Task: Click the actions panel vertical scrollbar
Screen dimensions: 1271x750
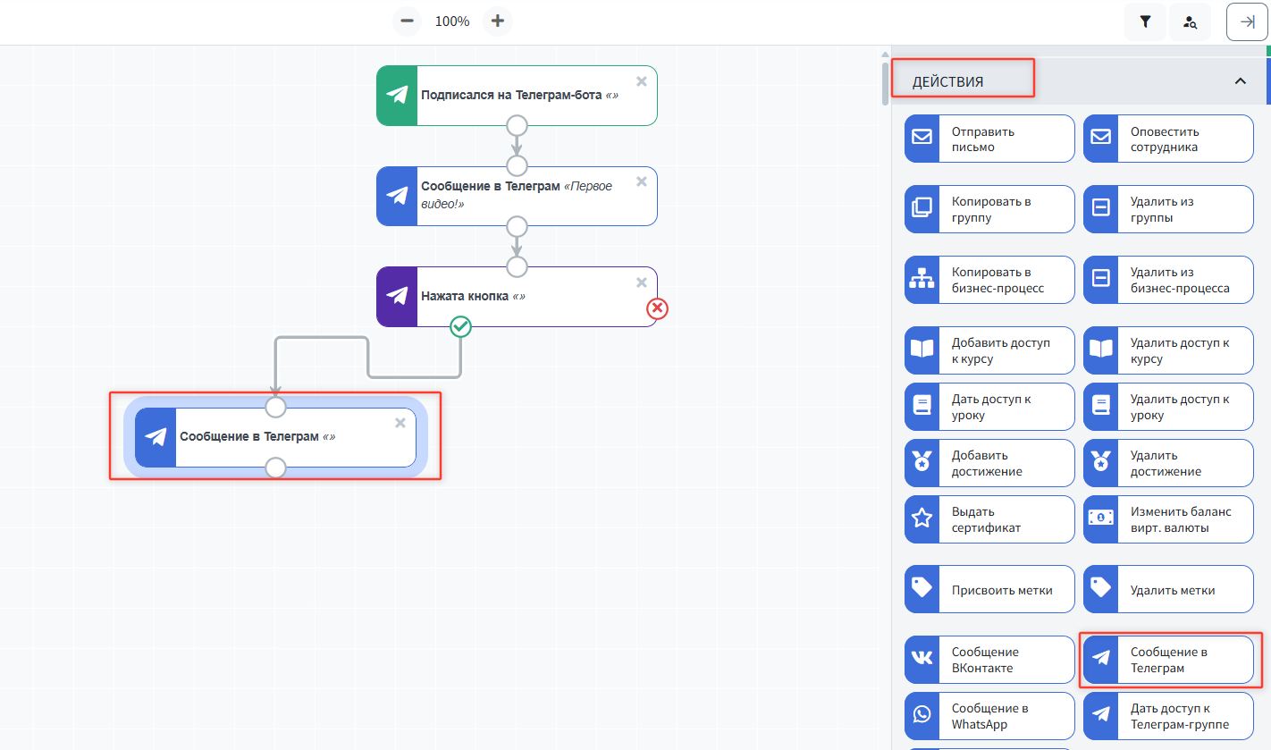Action: point(886,80)
